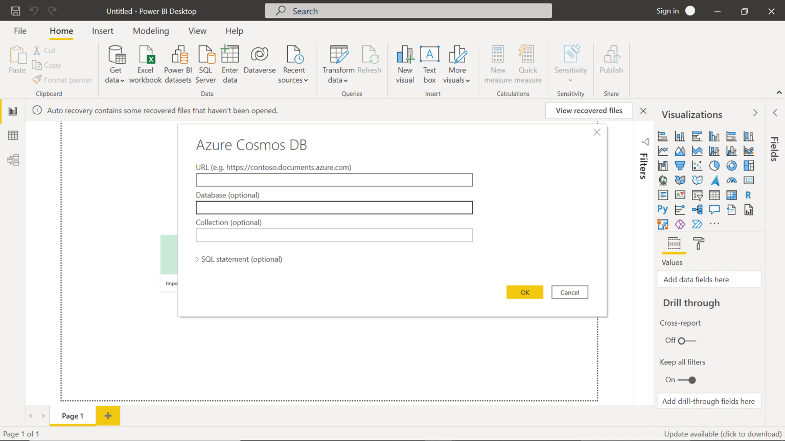The image size is (785, 441).
Task: Select the Gauge visualization icon
Action: (x=731, y=180)
